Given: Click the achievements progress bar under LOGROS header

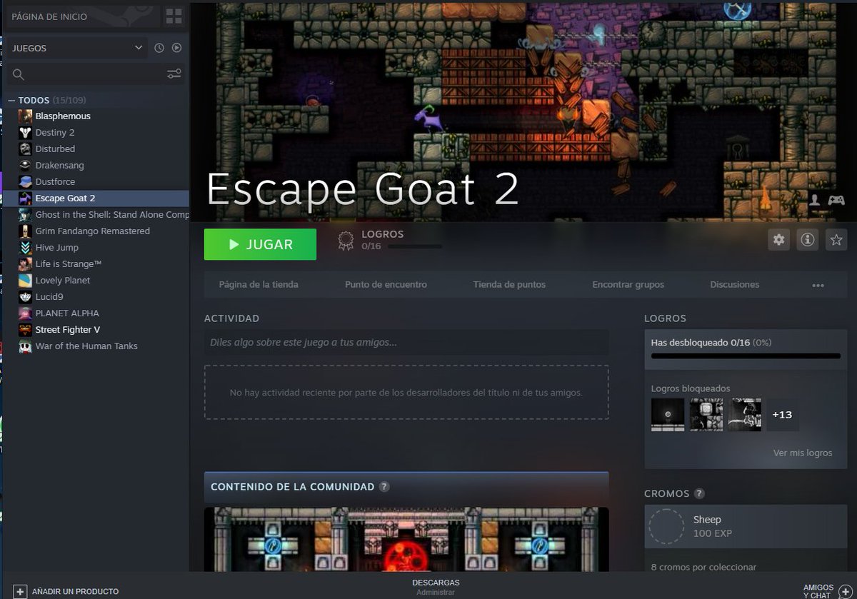Looking at the screenshot, I should point(414,247).
